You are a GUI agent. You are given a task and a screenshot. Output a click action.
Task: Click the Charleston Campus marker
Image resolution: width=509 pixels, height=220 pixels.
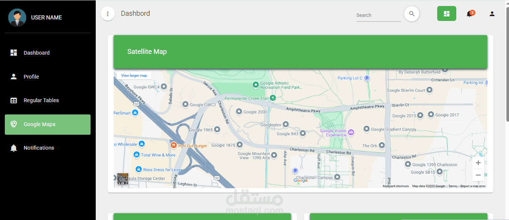tap(337, 177)
